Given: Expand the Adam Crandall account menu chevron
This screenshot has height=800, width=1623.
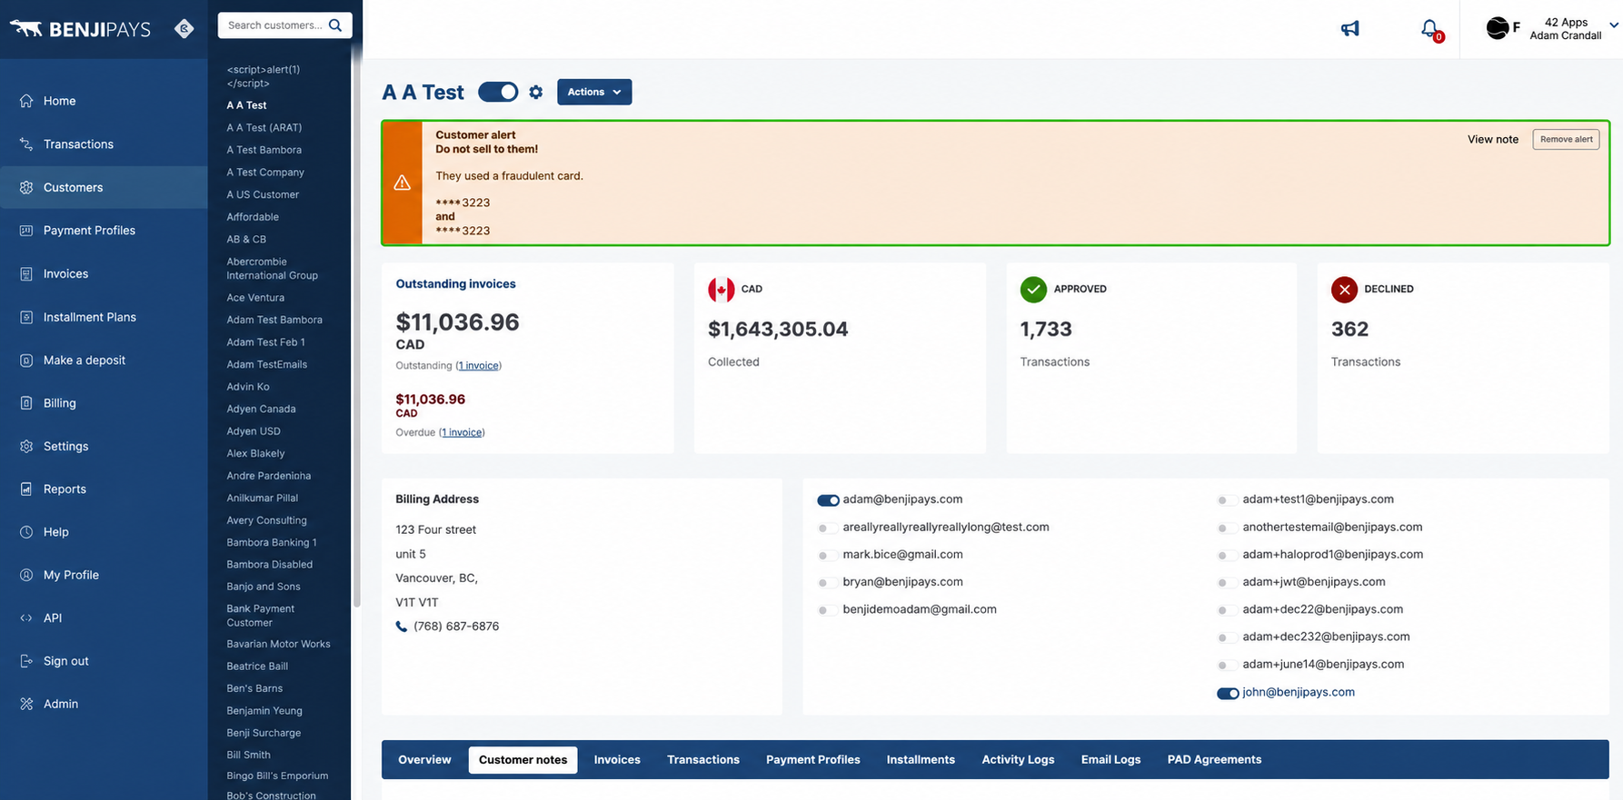Looking at the screenshot, I should tap(1613, 26).
